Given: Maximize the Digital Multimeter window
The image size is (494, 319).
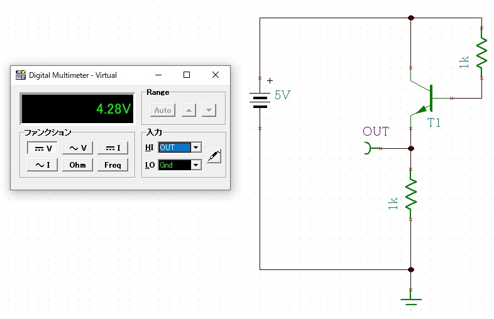Looking at the screenshot, I should coord(187,75).
